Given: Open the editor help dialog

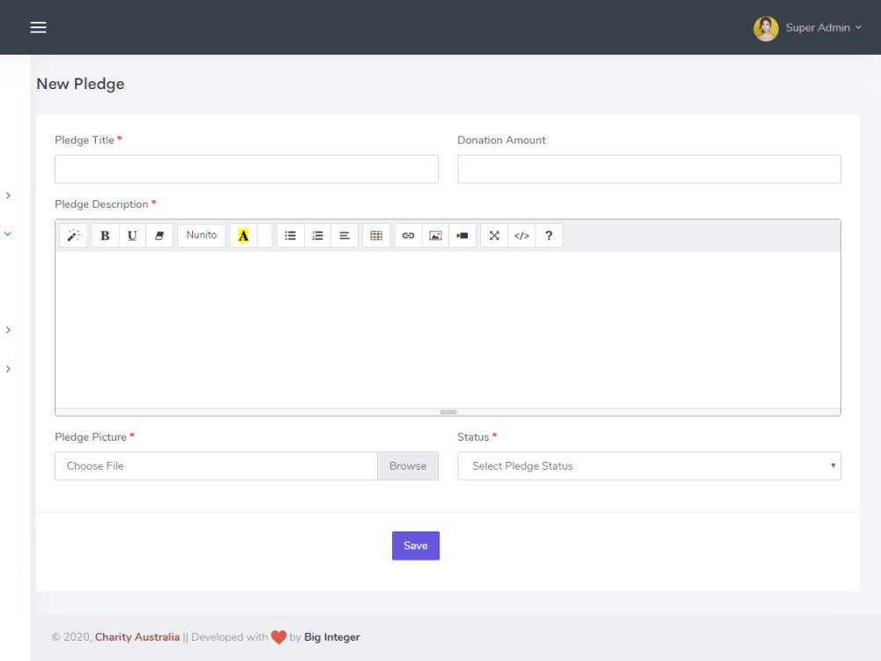Looking at the screenshot, I should point(548,235).
